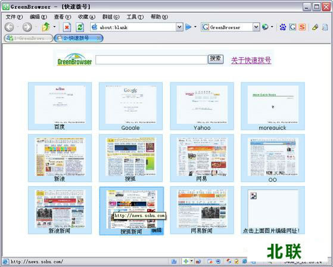
Task: Click 编辑 on the 搜狐新闻 tile
Action: coord(157,230)
